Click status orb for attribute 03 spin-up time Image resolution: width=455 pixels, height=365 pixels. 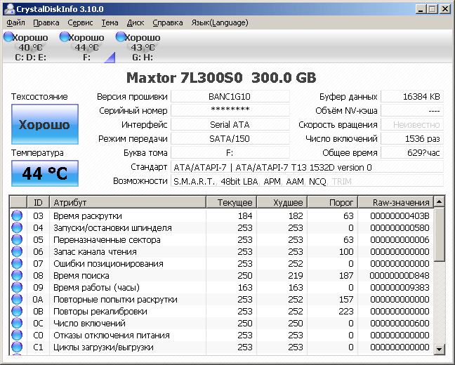click(x=18, y=215)
